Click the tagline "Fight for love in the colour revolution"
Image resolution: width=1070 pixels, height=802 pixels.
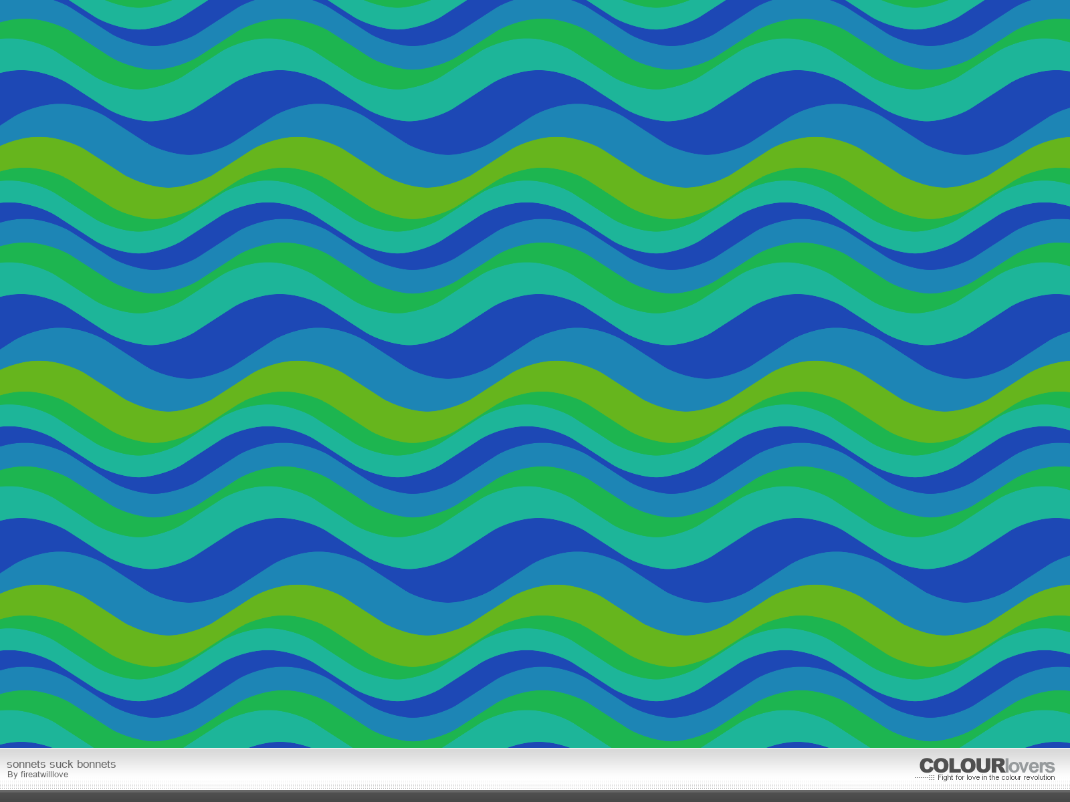point(996,777)
